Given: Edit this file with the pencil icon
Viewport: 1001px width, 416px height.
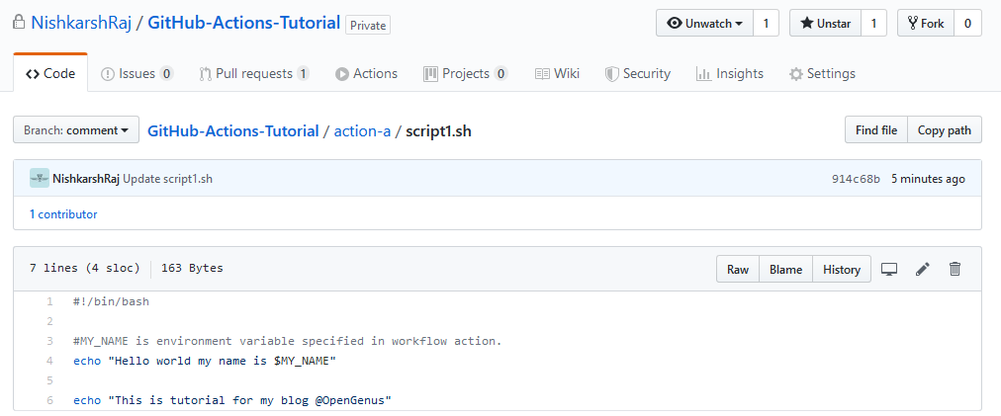Looking at the screenshot, I should (x=923, y=269).
